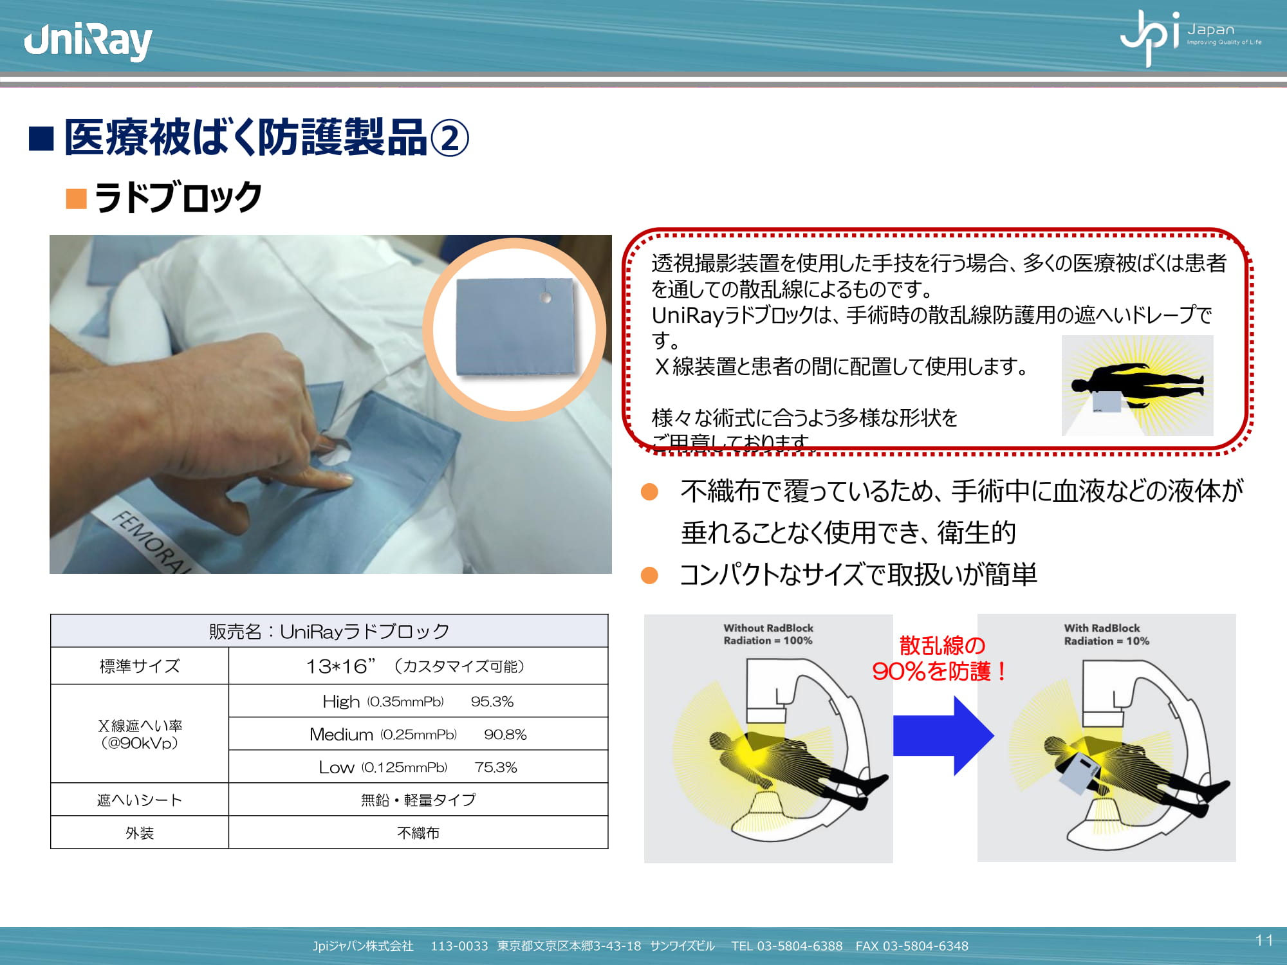Click the footer TEL 03-5804-6388
The width and height of the screenshot is (1287, 965).
pyautogui.click(x=786, y=946)
